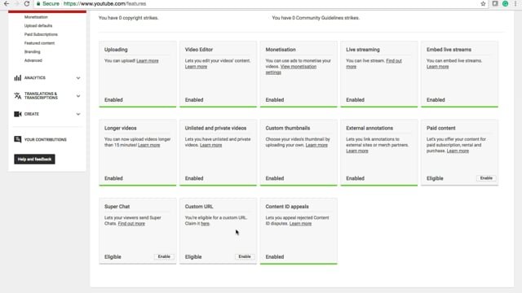The height and width of the screenshot is (293, 522).
Task: Click the square extension icon beside star
Action: (x=495, y=3)
